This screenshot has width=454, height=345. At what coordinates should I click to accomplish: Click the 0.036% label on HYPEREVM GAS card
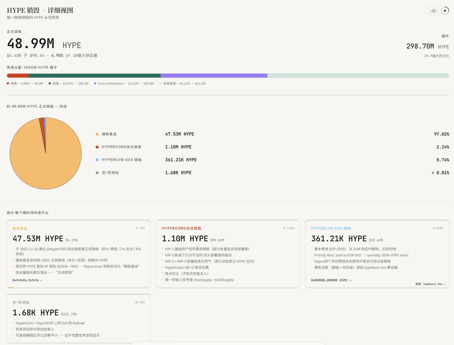pyautogui.click(x=438, y=228)
